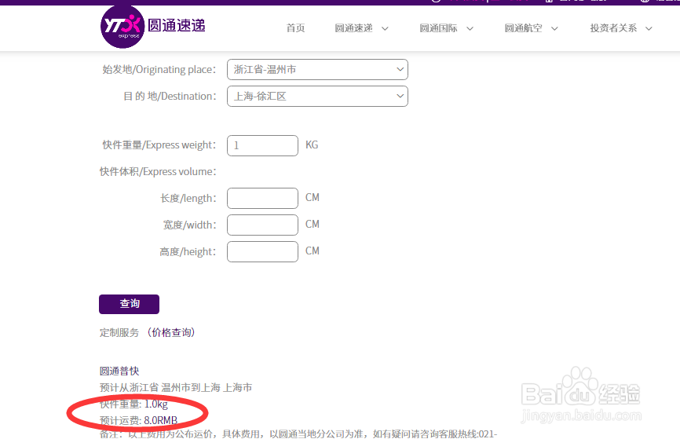Viewport: 680px width, 439px height.
Task: Expand the chevron beside 投资者关系
Action: [x=649, y=28]
